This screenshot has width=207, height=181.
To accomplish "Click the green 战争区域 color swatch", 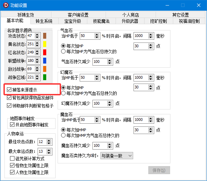I will coord(45,77).
